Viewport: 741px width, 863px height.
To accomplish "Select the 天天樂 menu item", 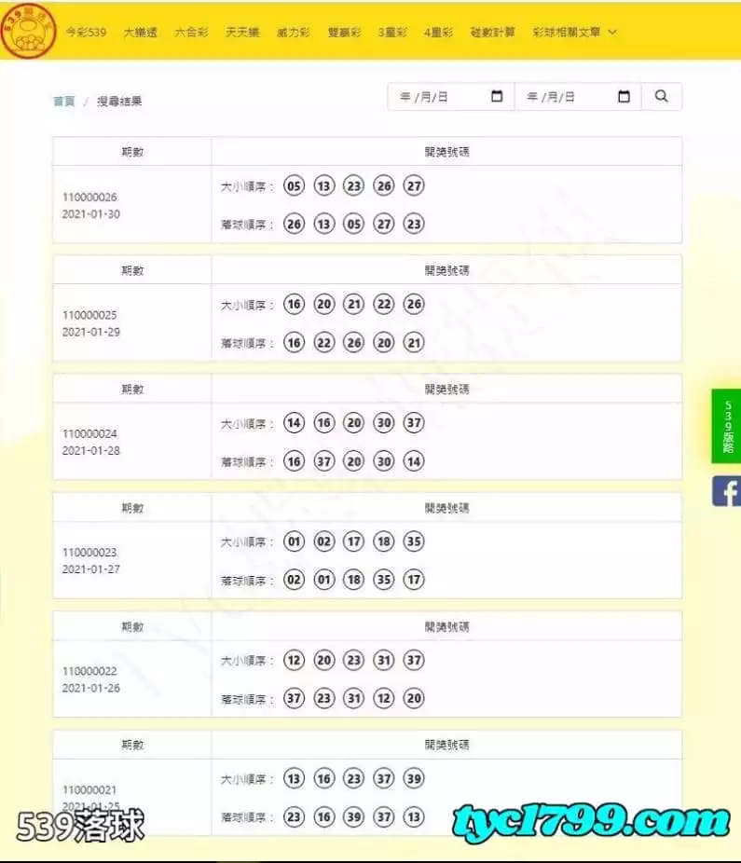I will pos(242,32).
